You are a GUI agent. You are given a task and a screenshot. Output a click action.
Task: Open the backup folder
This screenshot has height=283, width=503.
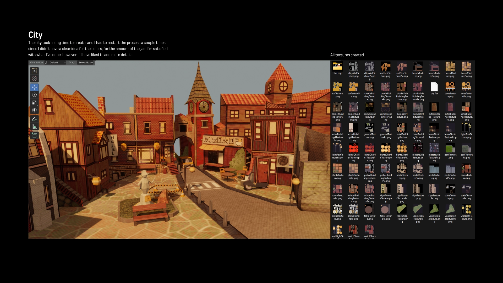[x=337, y=66]
